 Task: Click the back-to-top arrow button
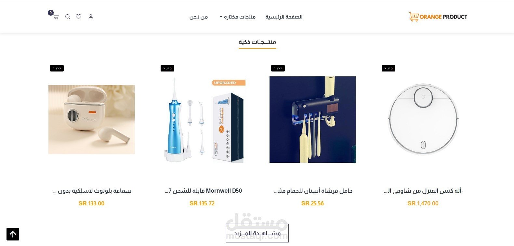pyautogui.click(x=13, y=234)
